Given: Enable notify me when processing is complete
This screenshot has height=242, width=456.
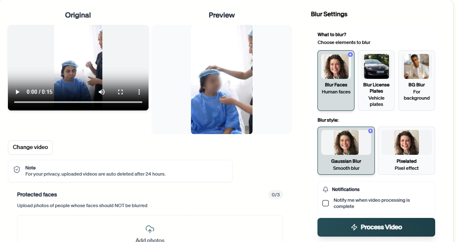Looking at the screenshot, I should pos(325,203).
